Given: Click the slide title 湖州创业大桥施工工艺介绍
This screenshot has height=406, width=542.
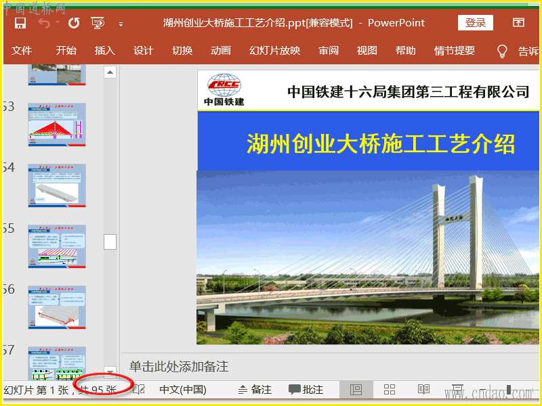Looking at the screenshot, I should click(381, 144).
